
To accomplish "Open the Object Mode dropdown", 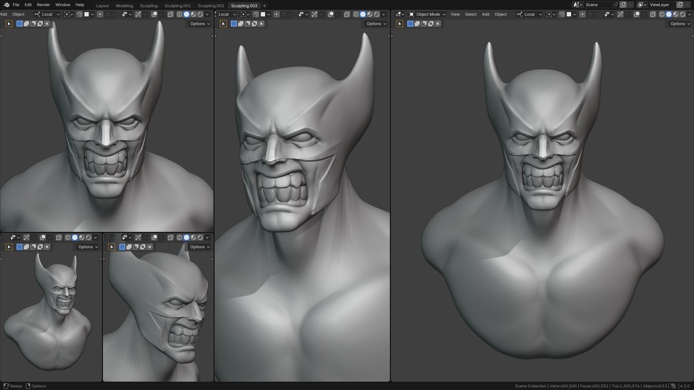I will [427, 14].
